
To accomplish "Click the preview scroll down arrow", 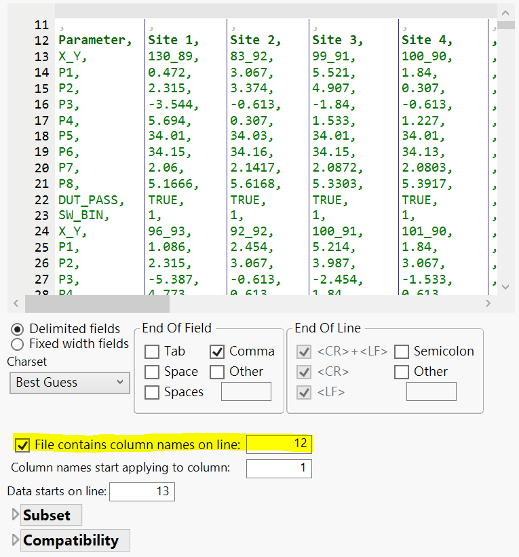I will coord(505,287).
